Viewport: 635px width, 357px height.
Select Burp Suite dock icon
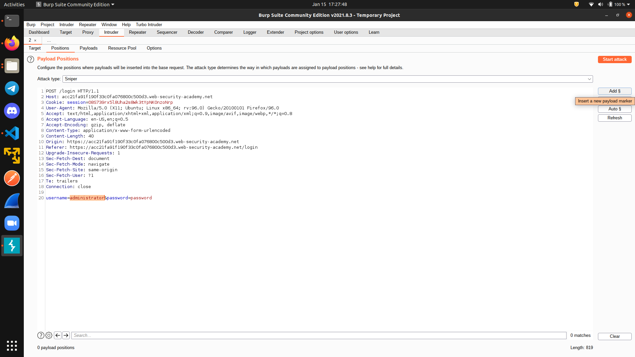coord(12,246)
